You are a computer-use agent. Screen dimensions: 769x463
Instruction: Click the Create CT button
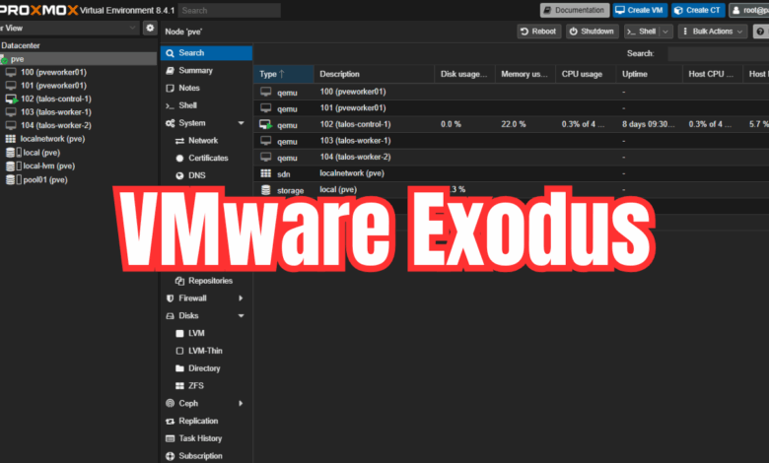[698, 10]
